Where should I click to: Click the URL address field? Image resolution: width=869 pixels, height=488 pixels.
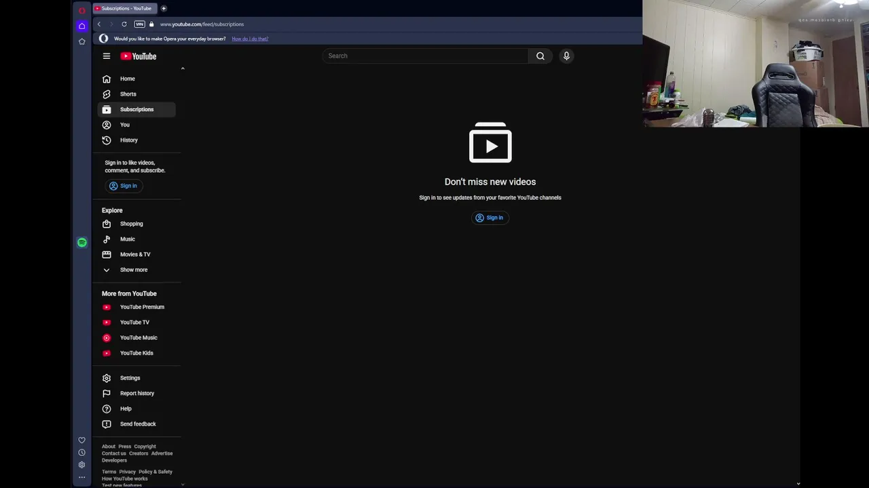202,24
